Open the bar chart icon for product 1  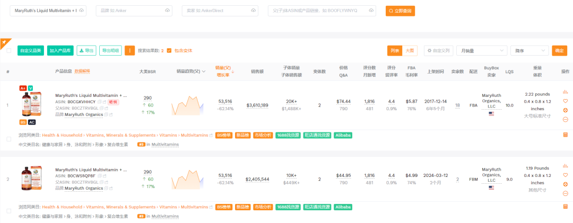click(x=565, y=92)
